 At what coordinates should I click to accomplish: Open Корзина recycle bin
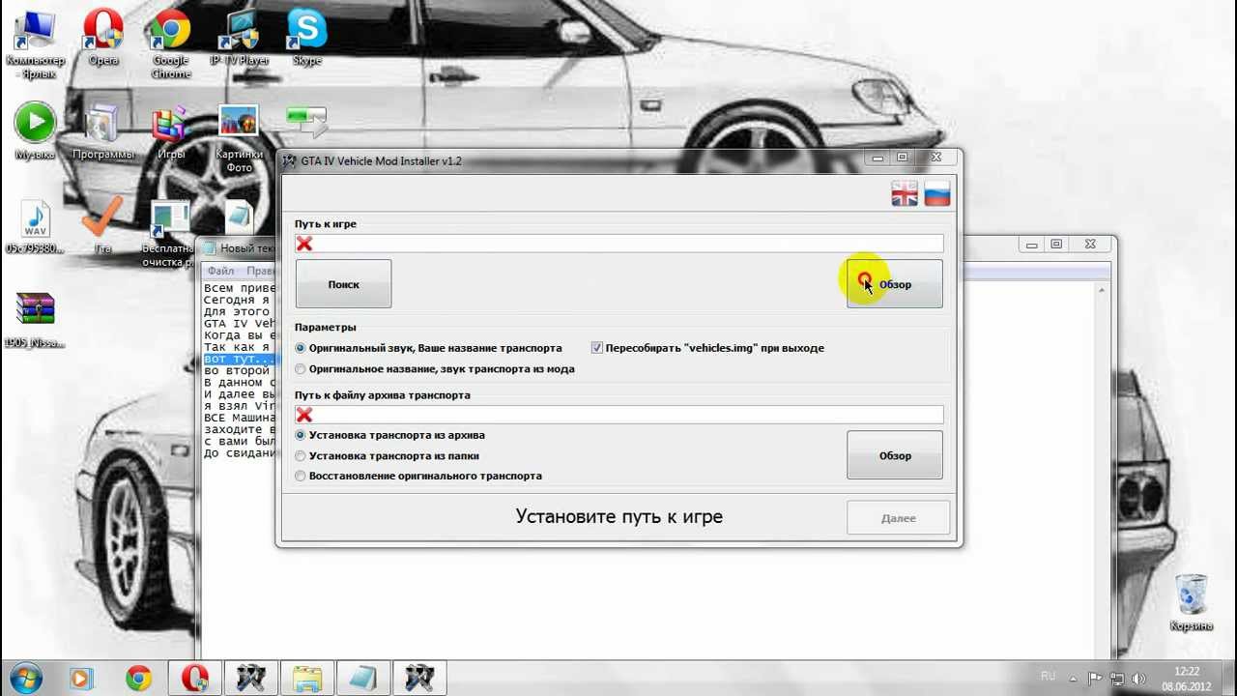click(x=1192, y=602)
